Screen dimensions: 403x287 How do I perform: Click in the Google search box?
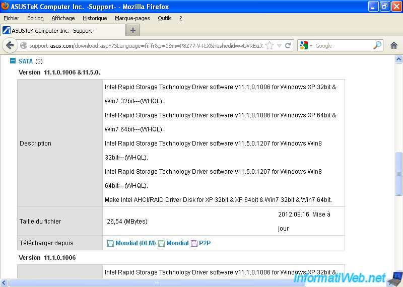point(343,46)
